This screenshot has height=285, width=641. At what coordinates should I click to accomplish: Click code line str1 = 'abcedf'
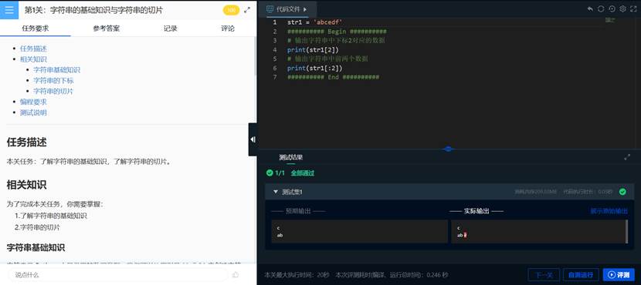pos(315,22)
